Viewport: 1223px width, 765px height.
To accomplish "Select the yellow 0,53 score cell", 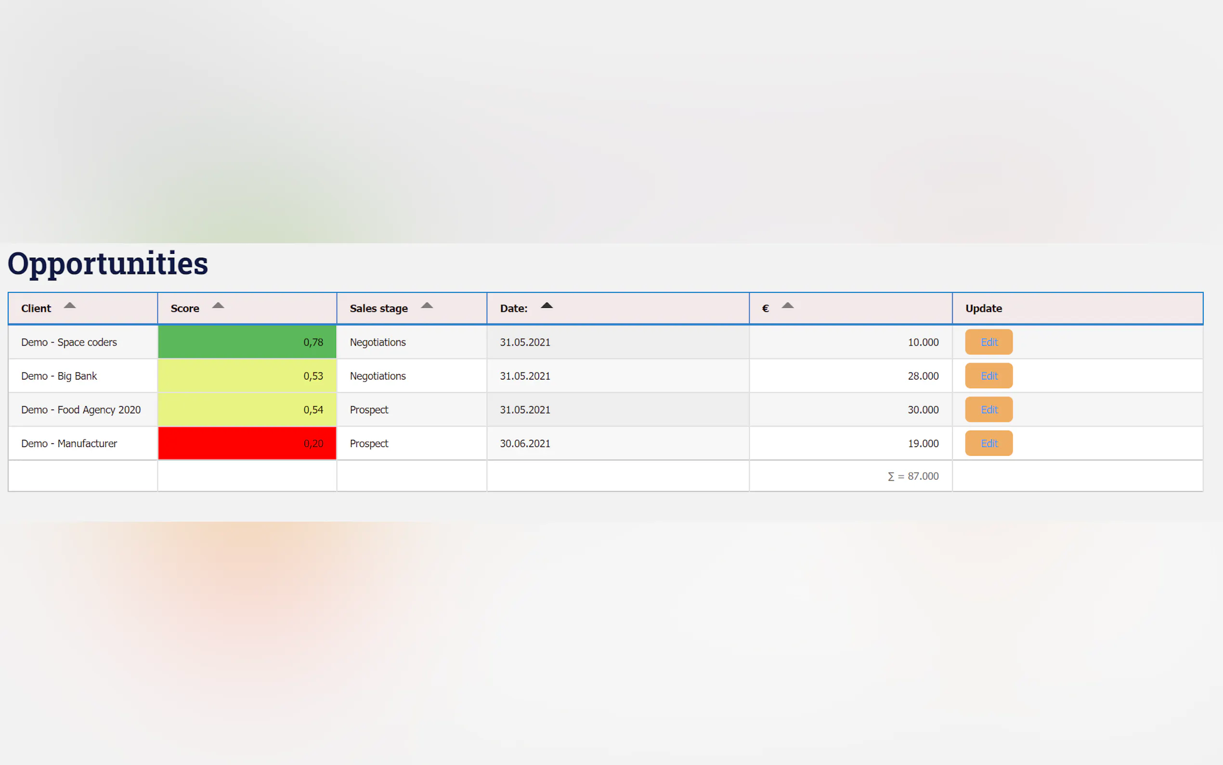I will pos(247,376).
